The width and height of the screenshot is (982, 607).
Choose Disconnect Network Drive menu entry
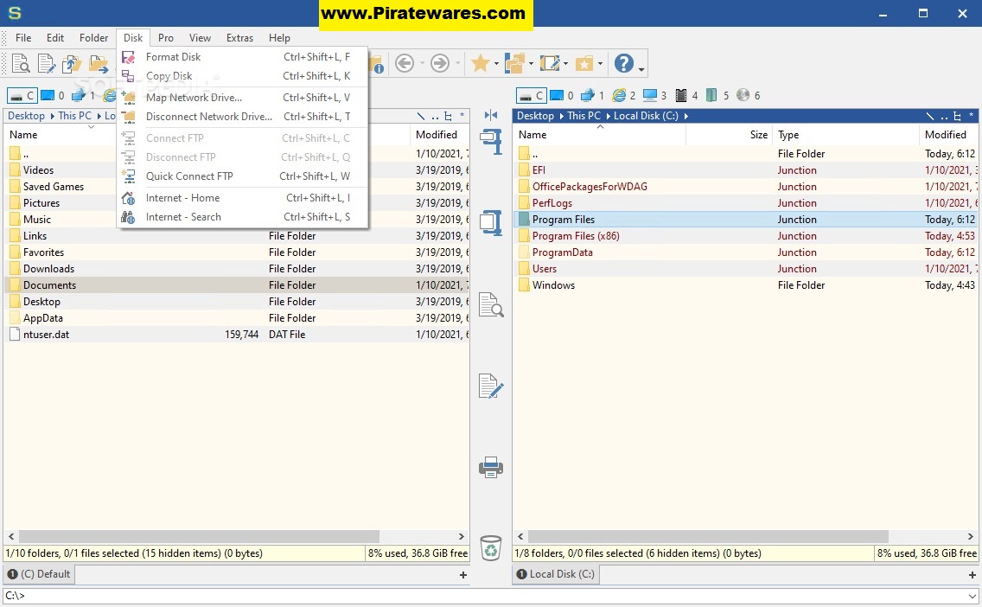(243, 117)
